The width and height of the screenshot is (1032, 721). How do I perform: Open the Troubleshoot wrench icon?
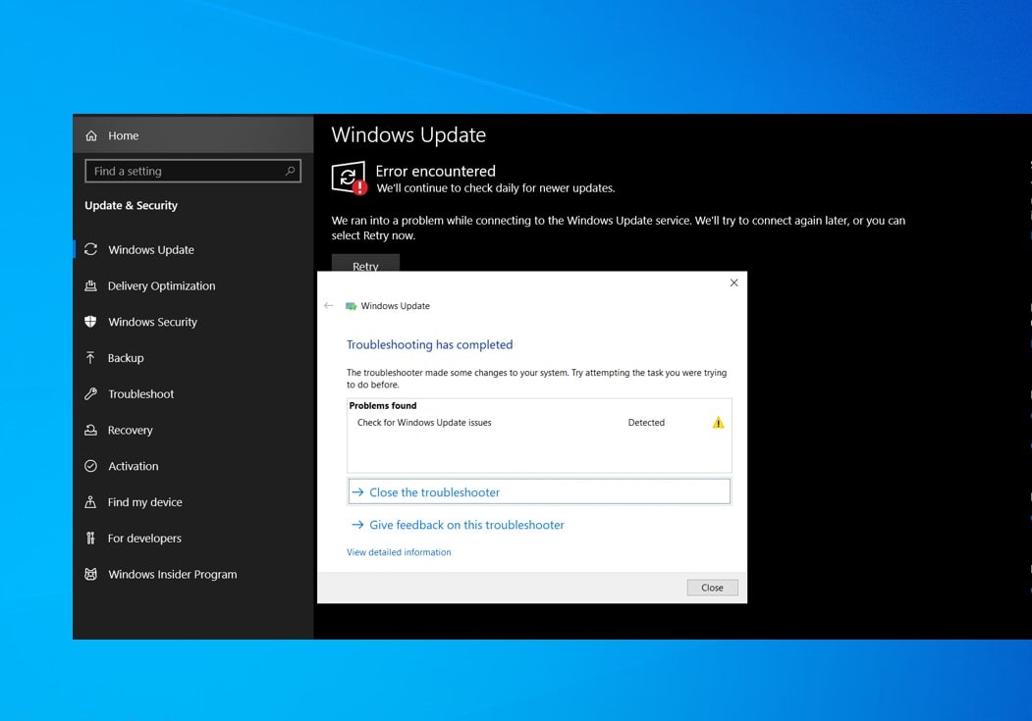click(x=90, y=393)
